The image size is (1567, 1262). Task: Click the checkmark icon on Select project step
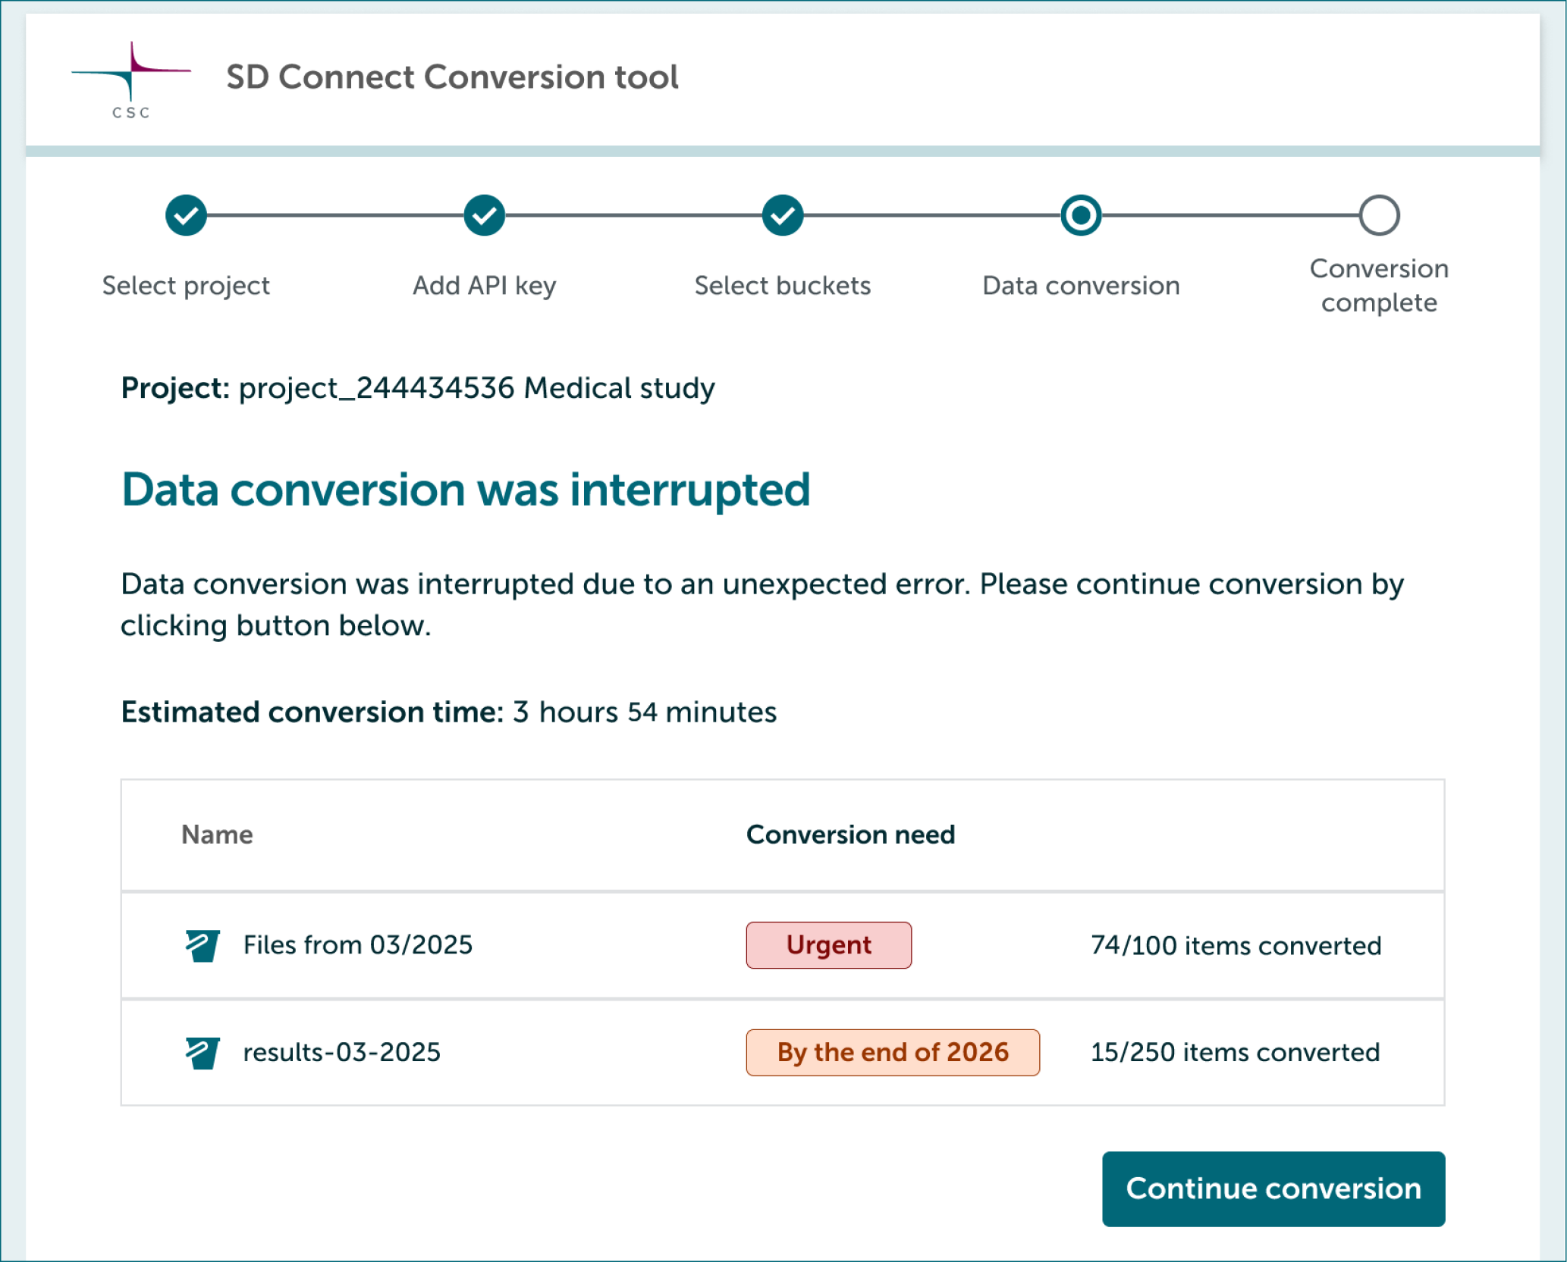pyautogui.click(x=185, y=215)
